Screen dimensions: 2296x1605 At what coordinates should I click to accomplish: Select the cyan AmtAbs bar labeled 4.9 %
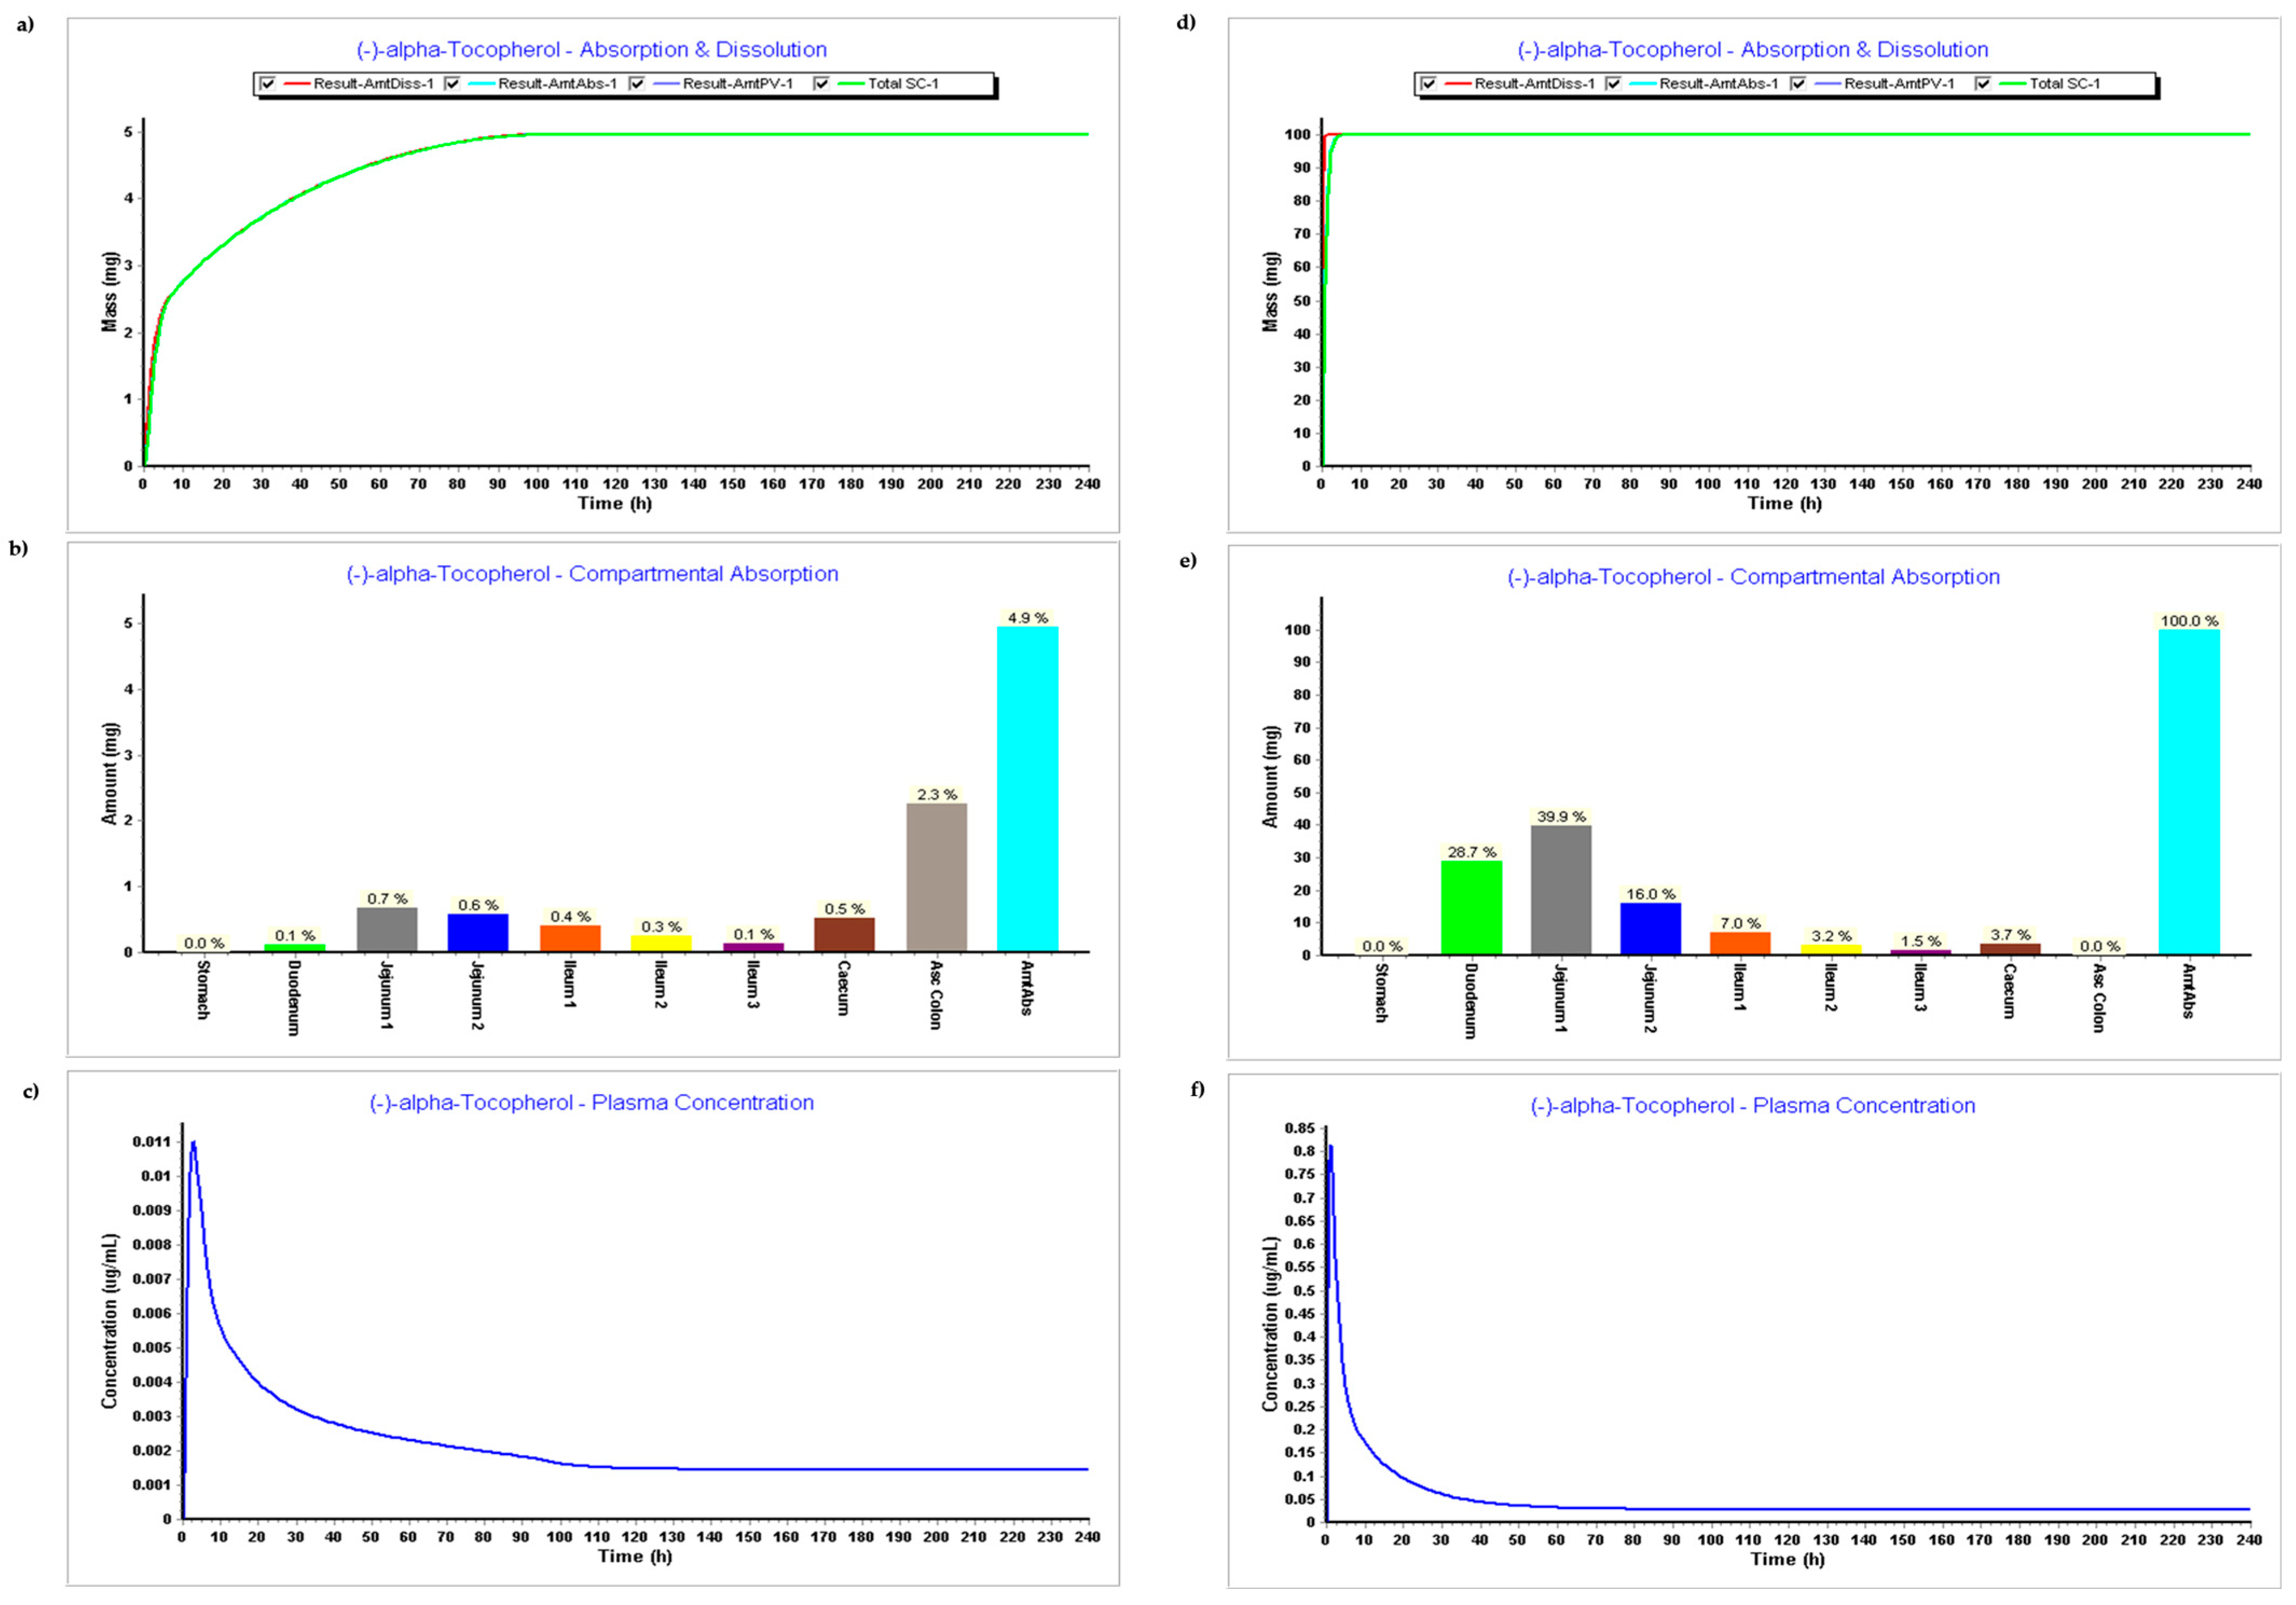(1027, 789)
